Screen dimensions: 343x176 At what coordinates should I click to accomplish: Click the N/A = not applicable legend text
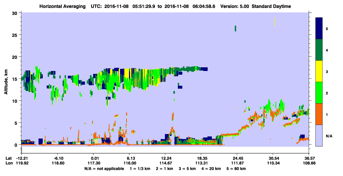(104, 169)
